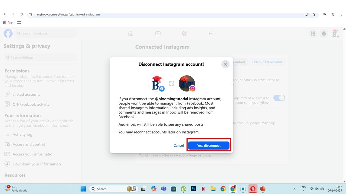Click the Facebook logo icon

pos(8,33)
